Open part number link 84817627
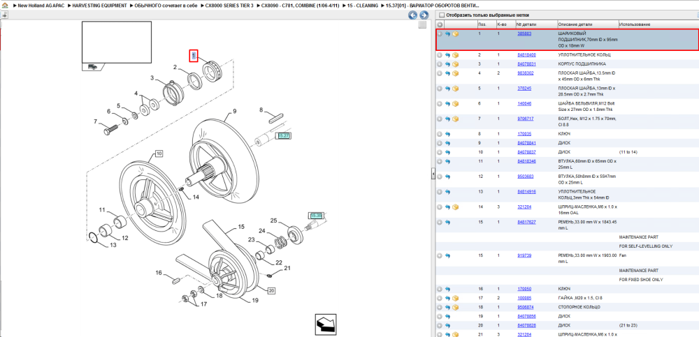This screenshot has width=699, height=337. coord(526,222)
